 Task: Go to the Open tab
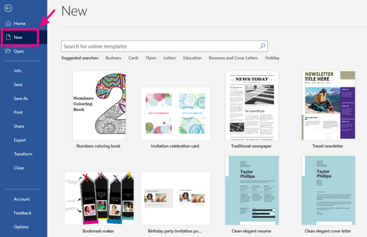(x=19, y=52)
